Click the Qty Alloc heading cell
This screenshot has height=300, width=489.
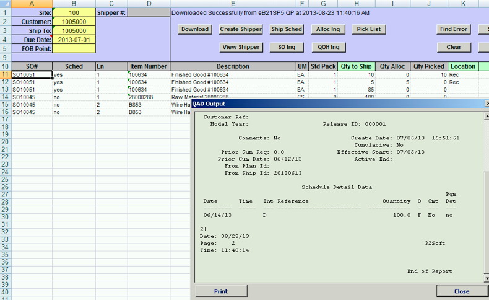point(392,66)
